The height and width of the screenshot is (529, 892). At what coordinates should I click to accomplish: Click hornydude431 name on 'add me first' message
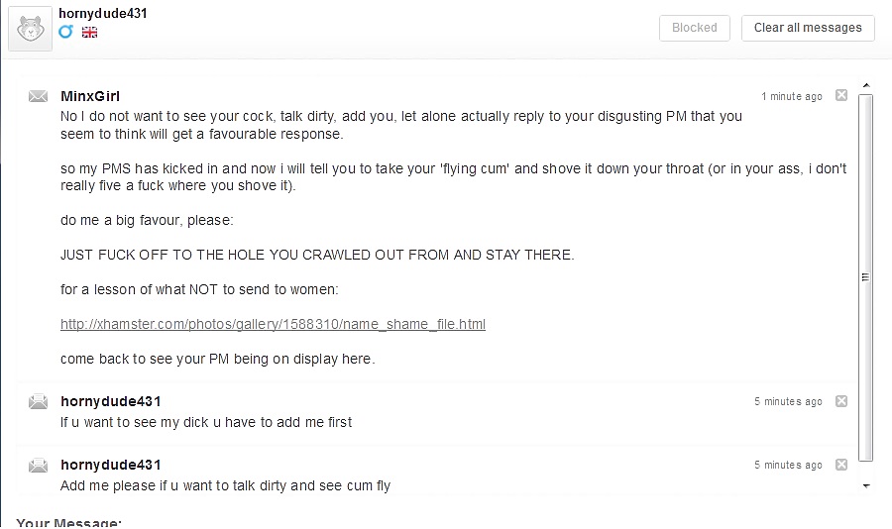click(111, 401)
